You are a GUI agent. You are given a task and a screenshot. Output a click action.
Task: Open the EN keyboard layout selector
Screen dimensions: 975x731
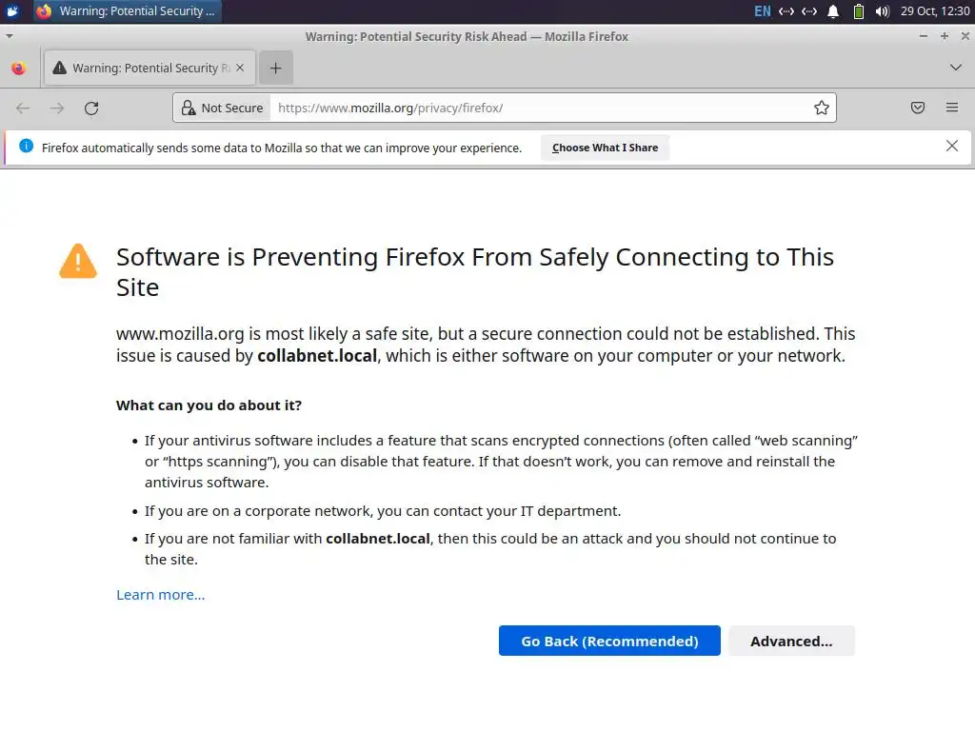[x=763, y=11]
